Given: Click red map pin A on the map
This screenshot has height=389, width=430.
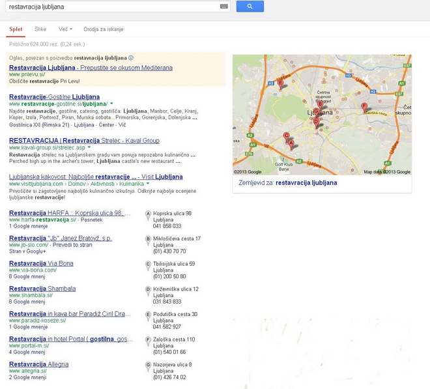Looking at the screenshot, I should click(291, 144).
